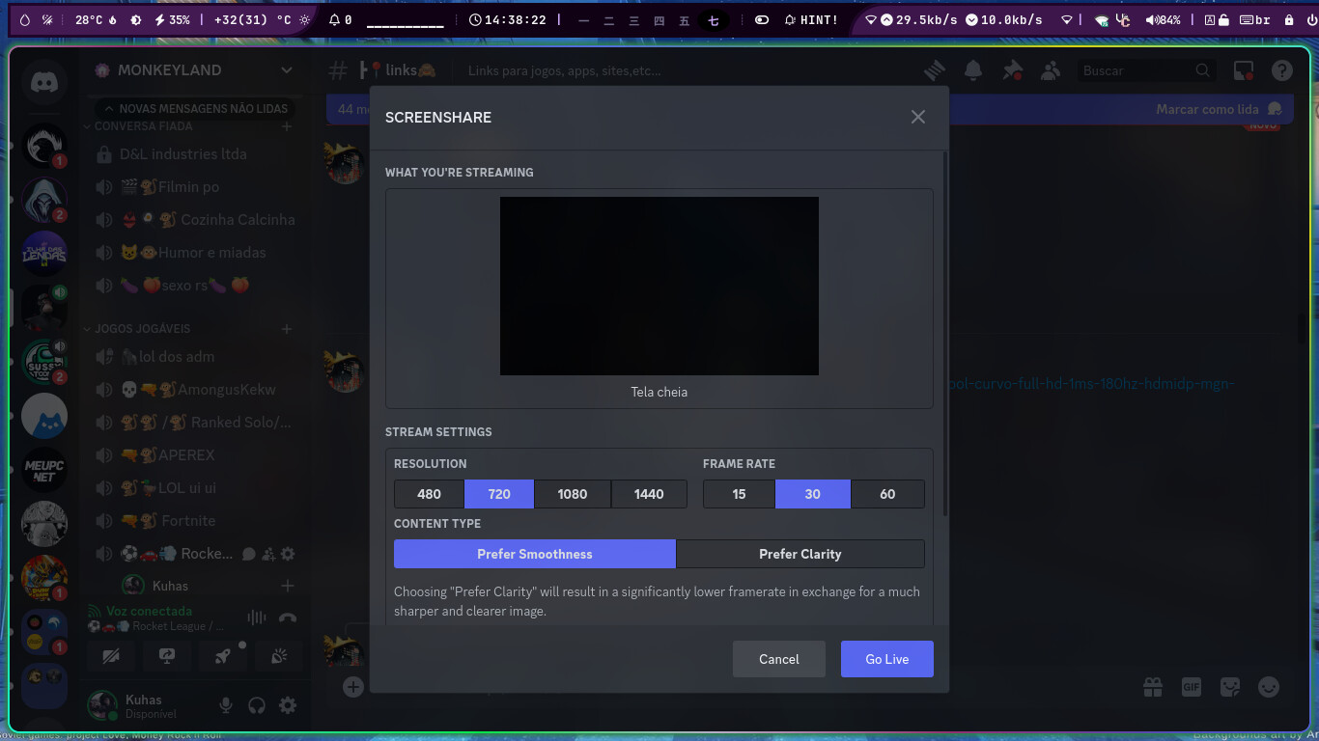
Task: Edit the Rocket League voice channel settings
Action: pyautogui.click(x=288, y=554)
